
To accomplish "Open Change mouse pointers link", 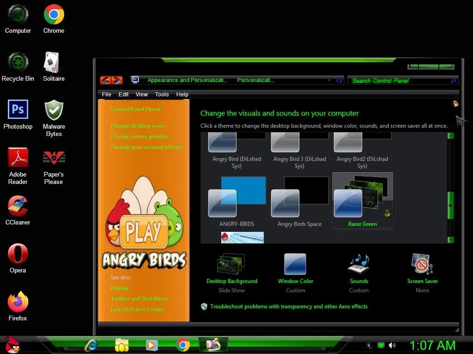I will click(x=140, y=136).
